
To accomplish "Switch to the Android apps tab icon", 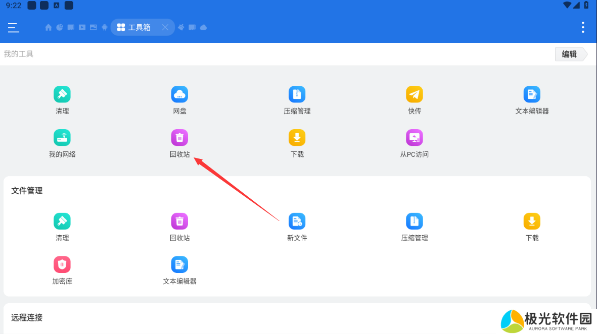I will (x=105, y=27).
